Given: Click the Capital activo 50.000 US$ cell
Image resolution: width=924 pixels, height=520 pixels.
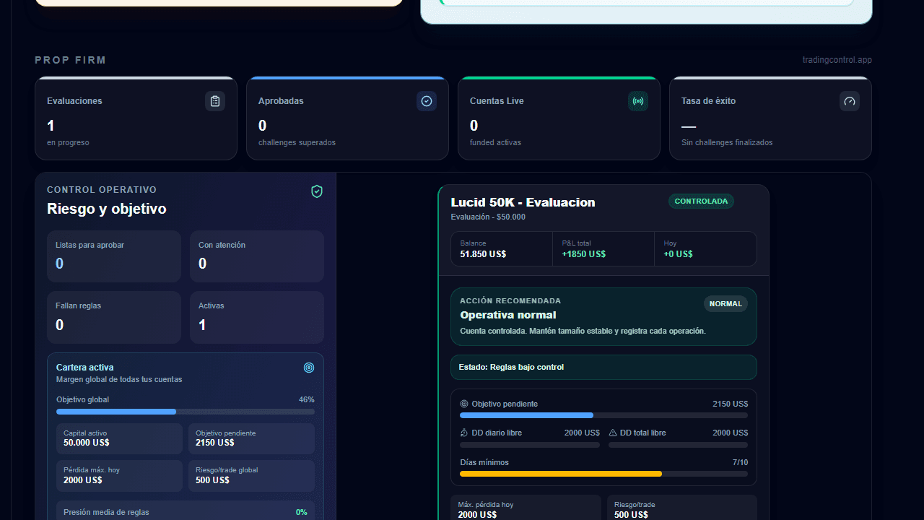Looking at the screenshot, I should click(x=119, y=438).
